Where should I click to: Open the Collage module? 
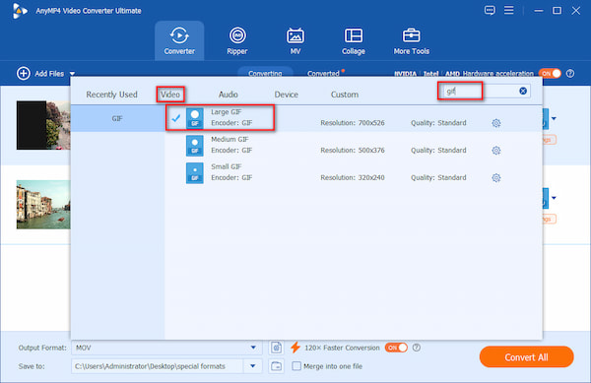[354, 40]
